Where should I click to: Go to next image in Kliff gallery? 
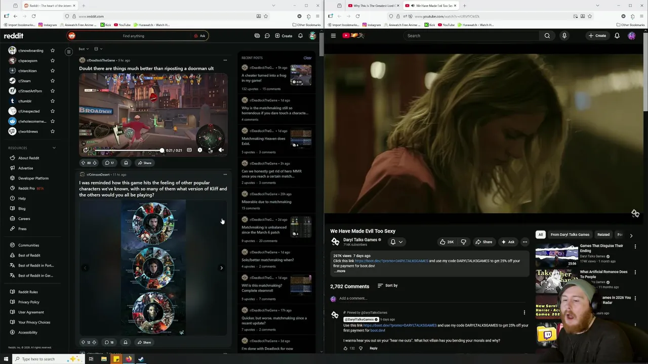coord(221,268)
